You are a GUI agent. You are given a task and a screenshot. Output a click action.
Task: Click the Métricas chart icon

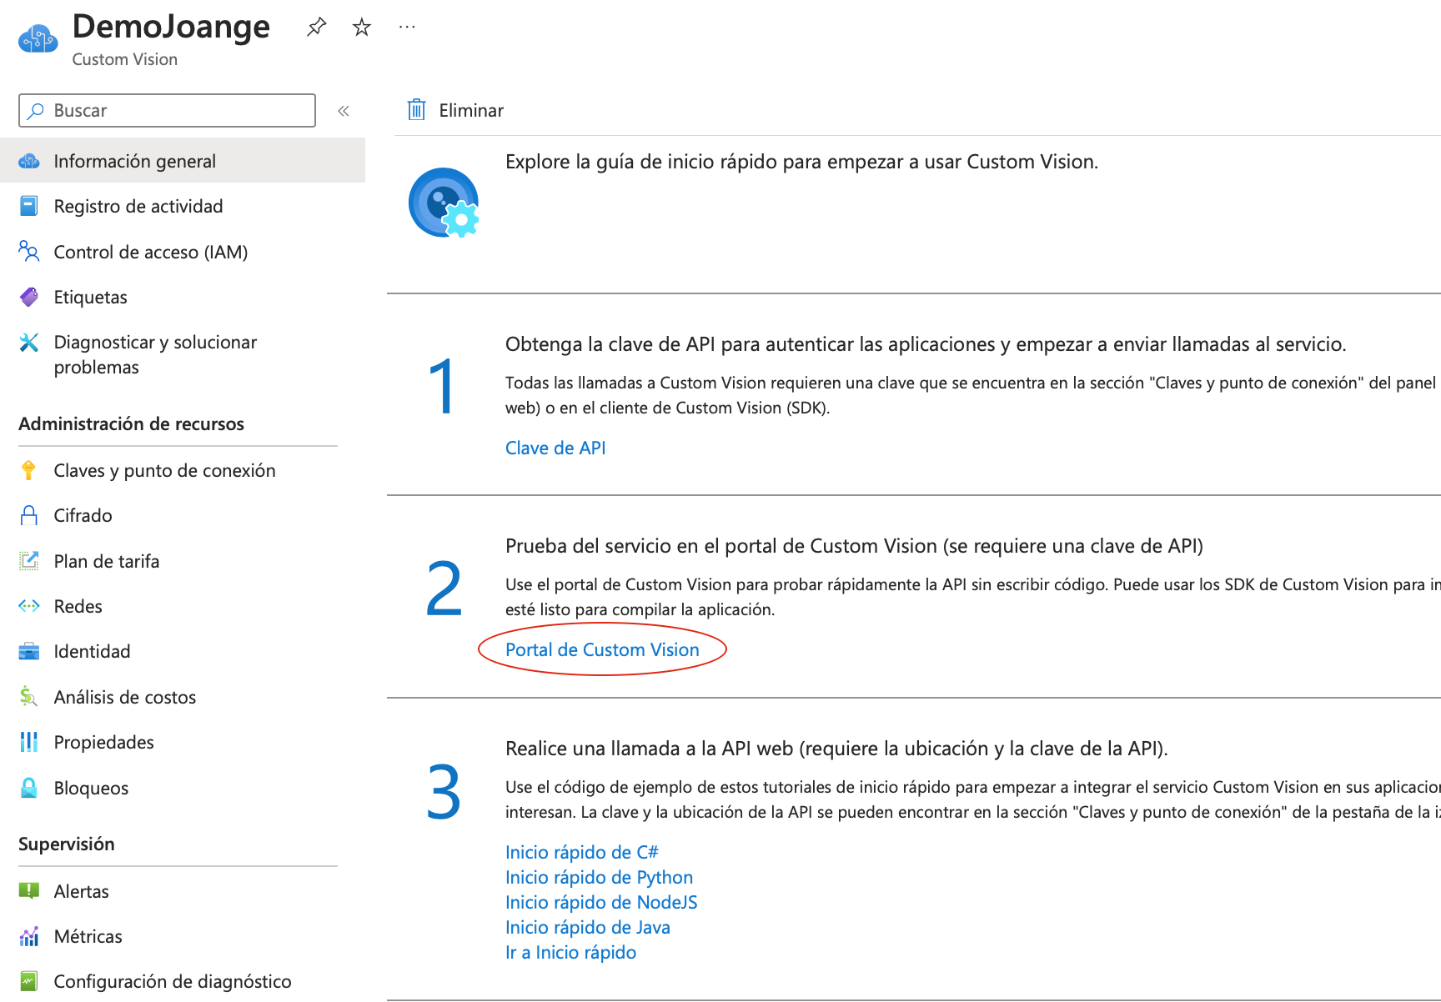click(x=29, y=936)
